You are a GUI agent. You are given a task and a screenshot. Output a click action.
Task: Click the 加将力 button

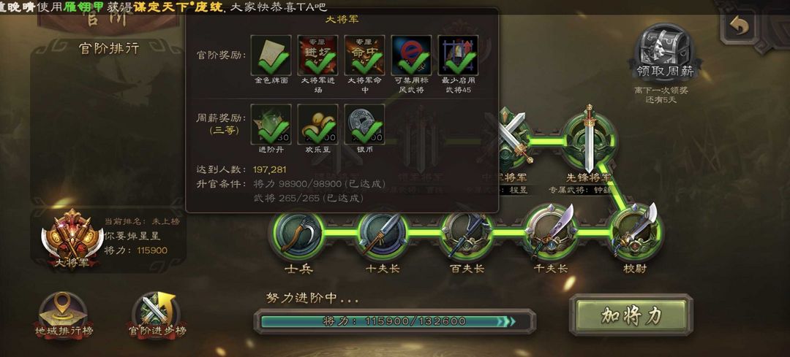[x=631, y=315]
